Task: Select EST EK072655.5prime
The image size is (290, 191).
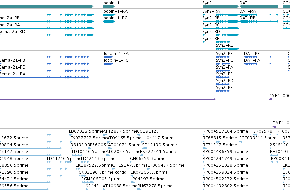Action: (132, 176)
